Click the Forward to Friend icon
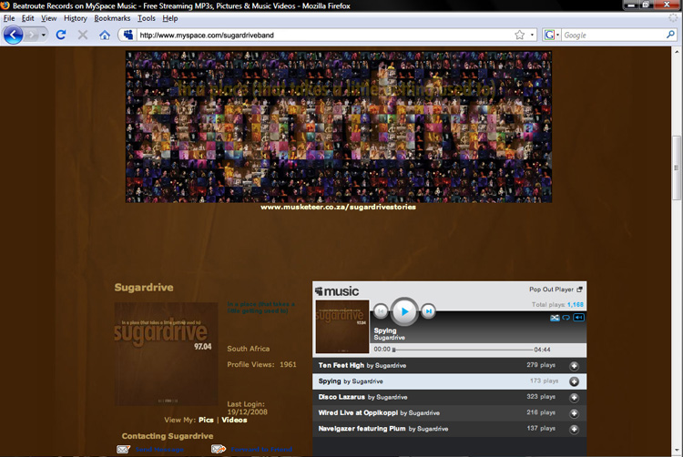683x457 pixels. click(219, 449)
